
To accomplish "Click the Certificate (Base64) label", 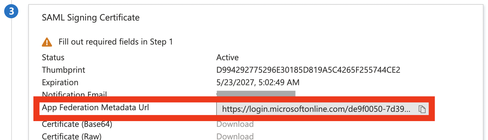I will coord(77,124).
